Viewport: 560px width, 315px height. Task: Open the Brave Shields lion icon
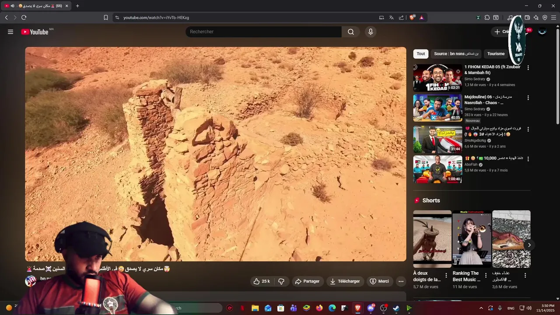tap(412, 17)
